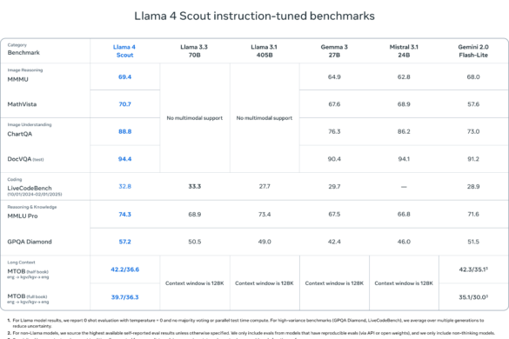Select the first No multimodal support cell
Viewport: 509px width, 339px height.
click(194, 118)
